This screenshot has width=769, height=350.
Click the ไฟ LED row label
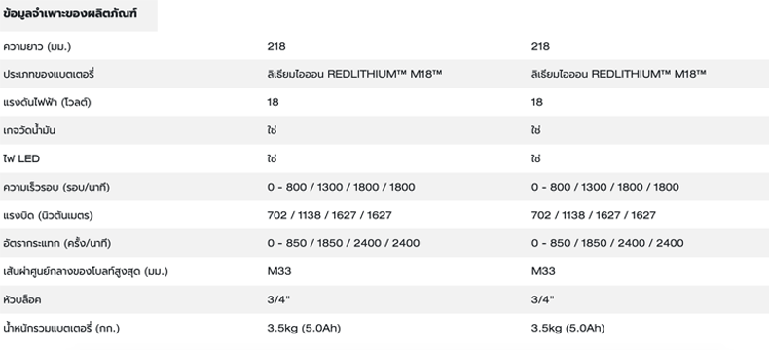pyautogui.click(x=21, y=159)
